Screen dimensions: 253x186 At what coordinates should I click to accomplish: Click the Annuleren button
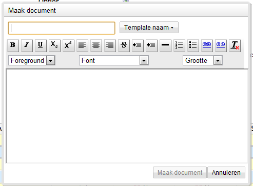(226, 173)
